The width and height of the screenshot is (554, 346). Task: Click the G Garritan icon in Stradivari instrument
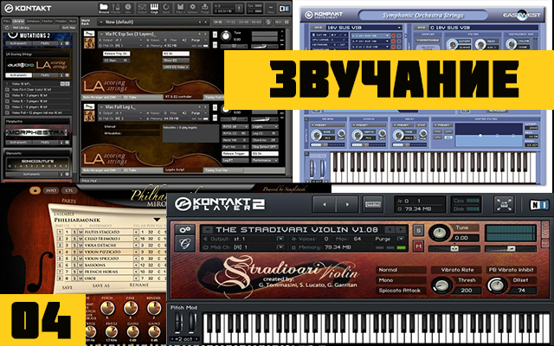184,244
